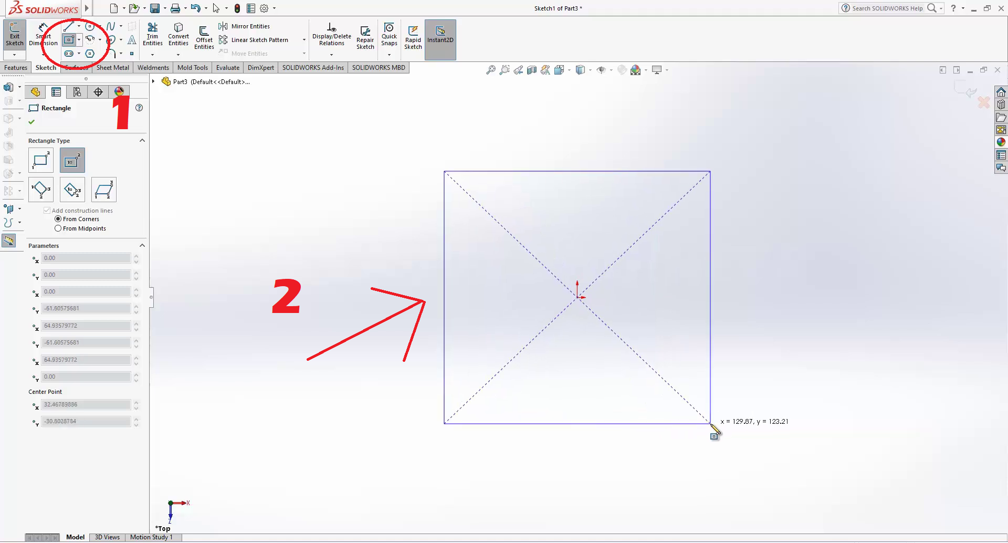Select the Parallelogram rectangle type

[104, 190]
